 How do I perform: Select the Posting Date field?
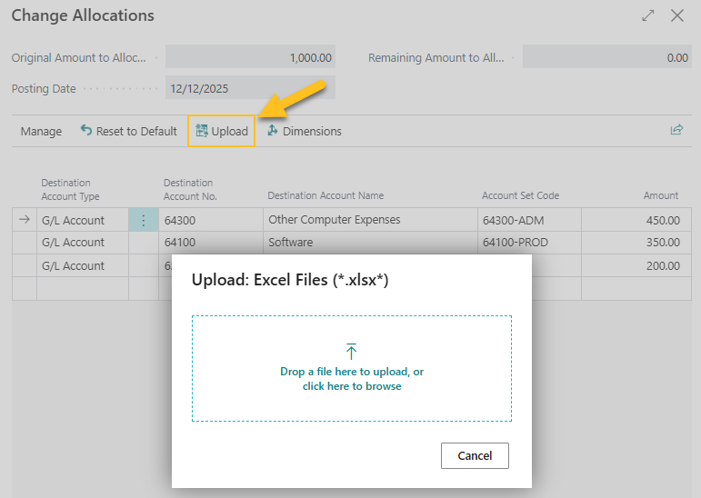pyautogui.click(x=250, y=88)
